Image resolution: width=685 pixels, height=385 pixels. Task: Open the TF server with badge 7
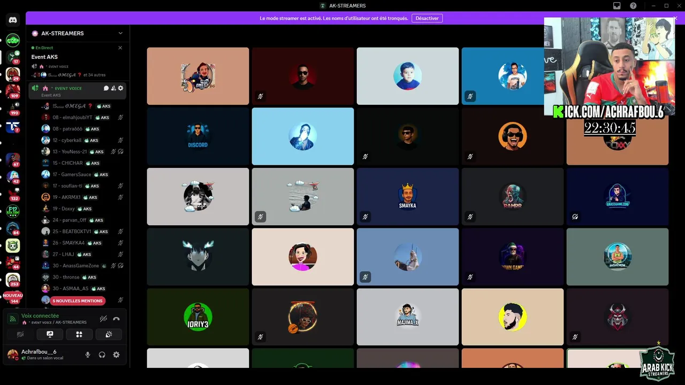point(13,126)
